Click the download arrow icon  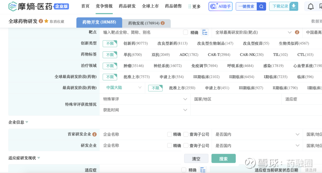[294, 6]
